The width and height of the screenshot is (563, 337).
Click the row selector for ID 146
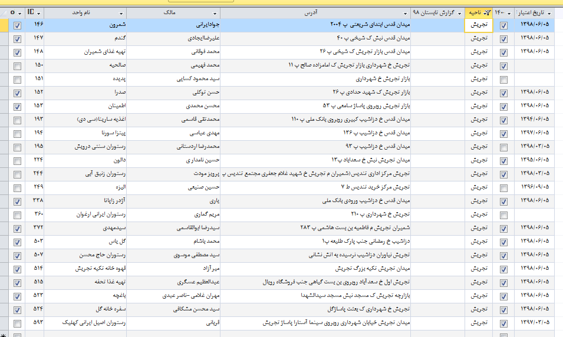click(x=4, y=25)
